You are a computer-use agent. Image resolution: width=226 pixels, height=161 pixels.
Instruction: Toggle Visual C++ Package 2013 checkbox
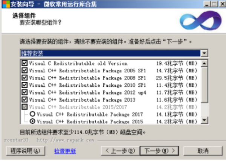pos(24,100)
